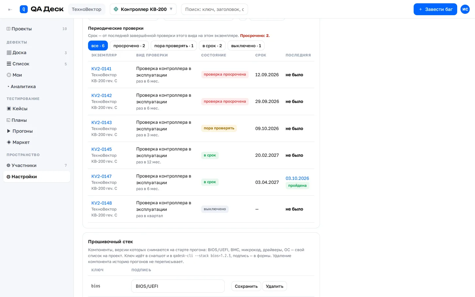Open the 03.10.2026 last check link
The width and height of the screenshot is (475, 297).
[x=297, y=178]
